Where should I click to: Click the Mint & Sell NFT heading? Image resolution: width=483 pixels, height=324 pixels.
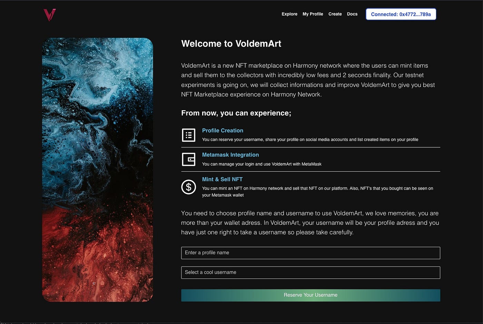222,180
